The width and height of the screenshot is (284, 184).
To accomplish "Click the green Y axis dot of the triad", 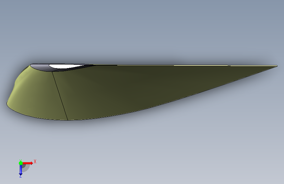I will 21,163.
